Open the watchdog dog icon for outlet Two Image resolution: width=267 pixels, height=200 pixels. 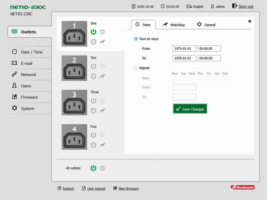pyautogui.click(x=102, y=76)
